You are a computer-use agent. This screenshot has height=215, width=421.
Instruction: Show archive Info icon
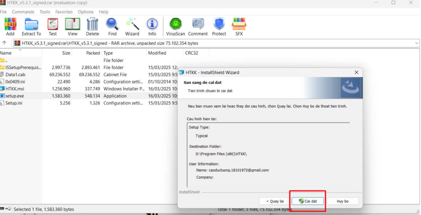point(152,24)
